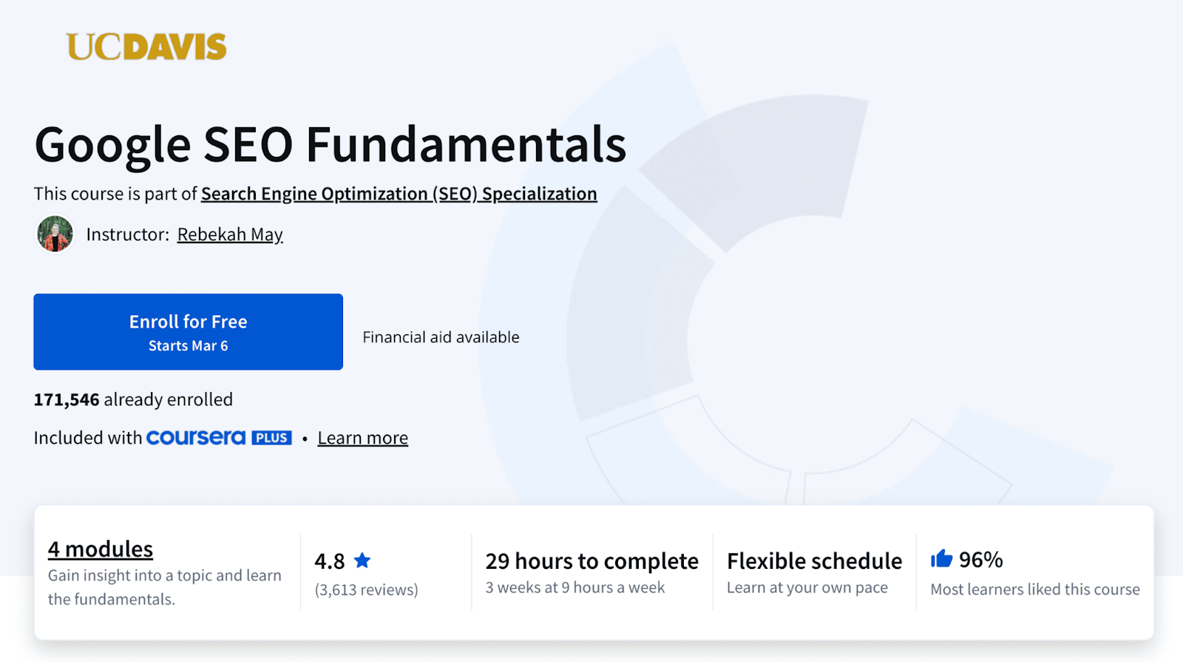Click the Flexible schedule heading
This screenshot has width=1183, height=662.
pyautogui.click(x=814, y=561)
